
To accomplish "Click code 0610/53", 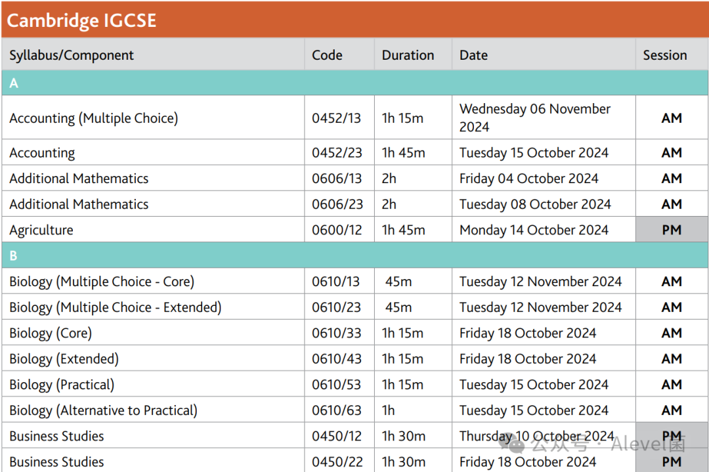I will pos(336,385).
